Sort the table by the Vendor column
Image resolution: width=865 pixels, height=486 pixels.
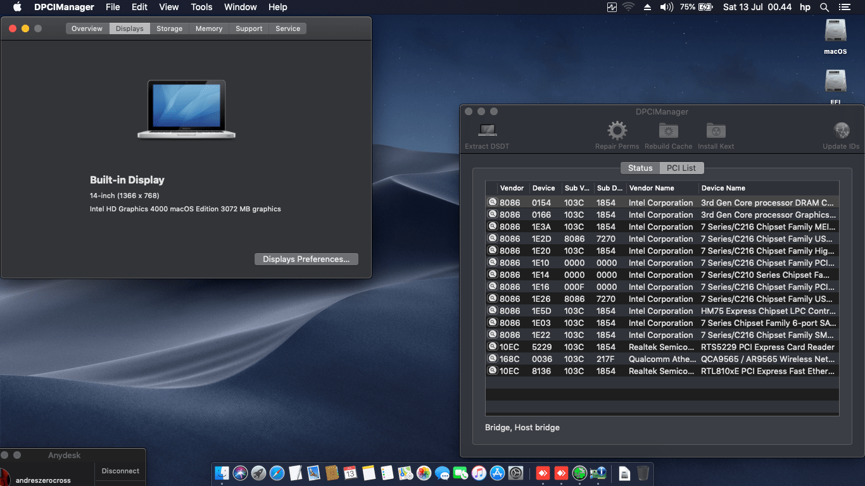tap(512, 188)
